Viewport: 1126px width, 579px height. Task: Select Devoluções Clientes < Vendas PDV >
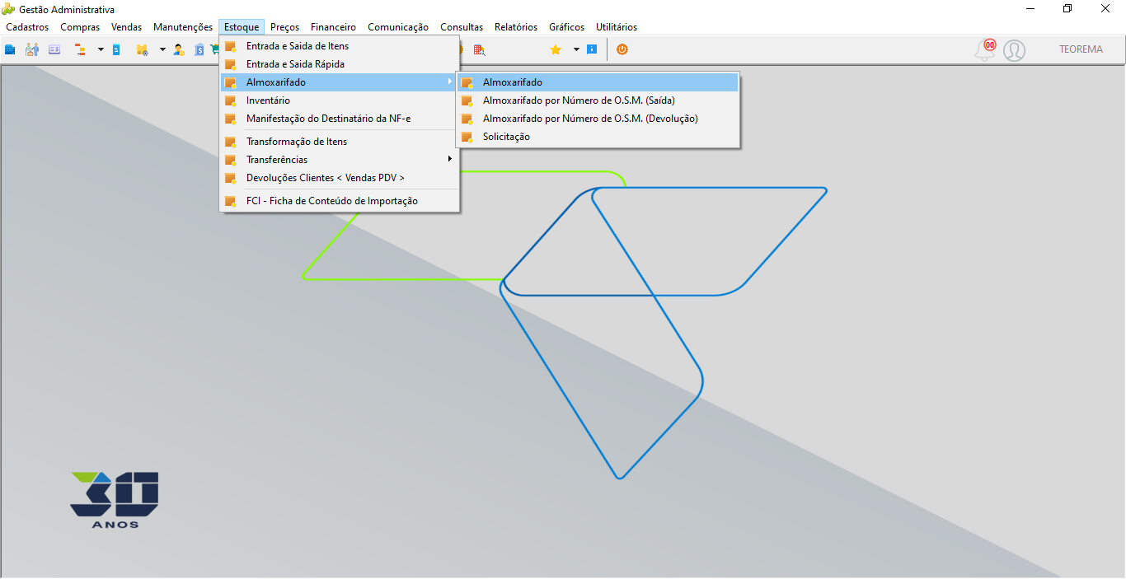point(340,178)
